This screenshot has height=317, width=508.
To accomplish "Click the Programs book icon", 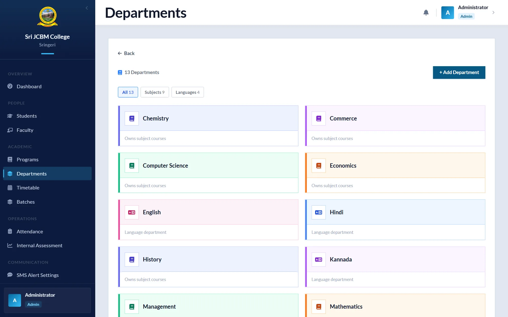I will (10, 160).
